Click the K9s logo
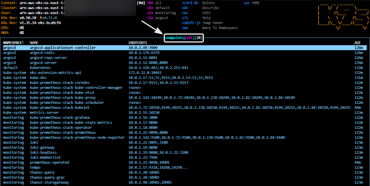Image resolution: width=370 pixels, height=186 pixels. coord(343,17)
